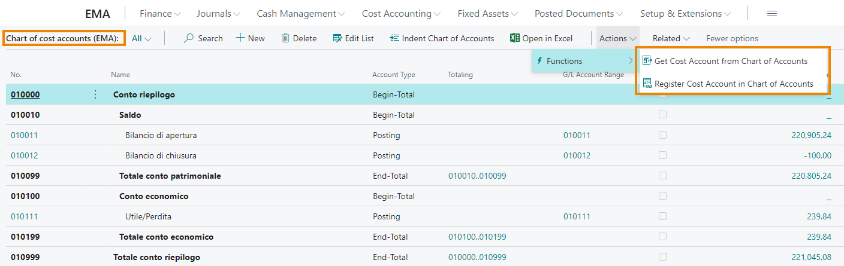Screen dimensions: 844x266
Task: Expand the Finance dropdown menu
Action: click(x=159, y=14)
